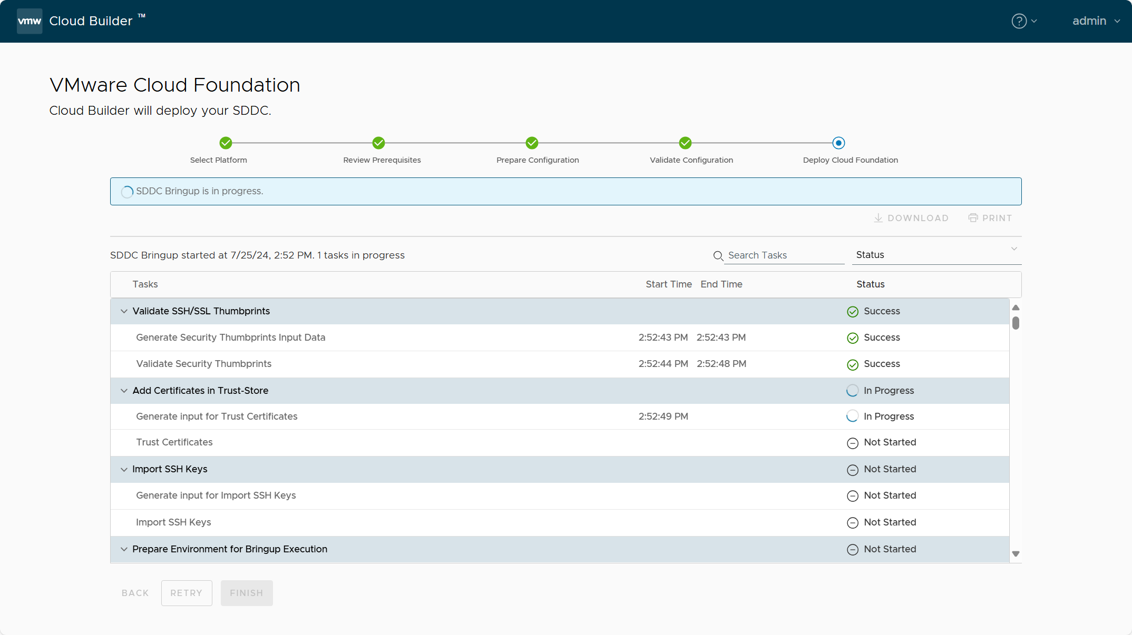Click Not Started icon for Import SSH Keys subtask

(852, 523)
